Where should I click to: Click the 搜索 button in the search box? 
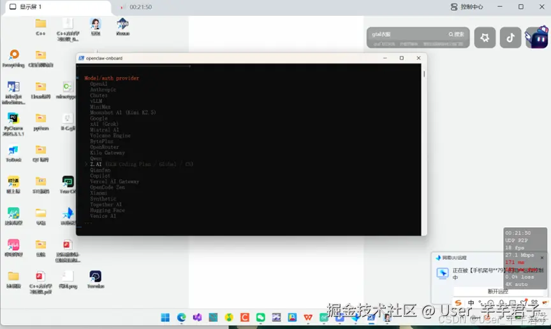(456, 34)
